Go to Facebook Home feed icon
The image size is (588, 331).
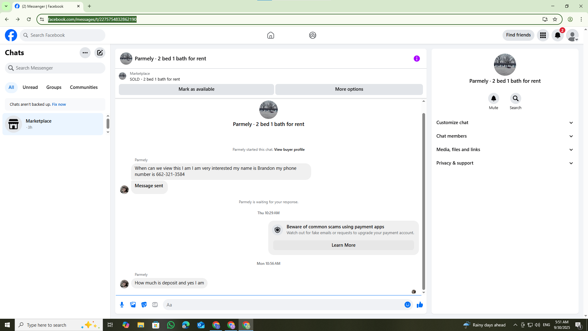click(271, 35)
